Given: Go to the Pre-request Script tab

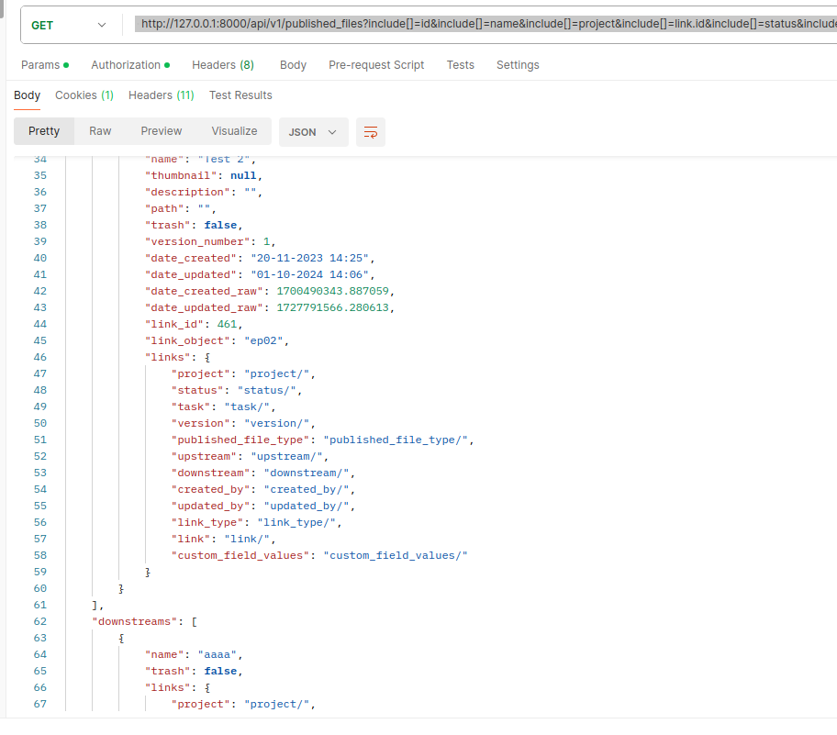Looking at the screenshot, I should (376, 65).
